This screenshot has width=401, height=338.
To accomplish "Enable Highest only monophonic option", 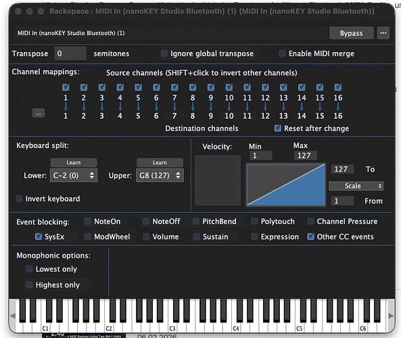I will (x=29, y=285).
